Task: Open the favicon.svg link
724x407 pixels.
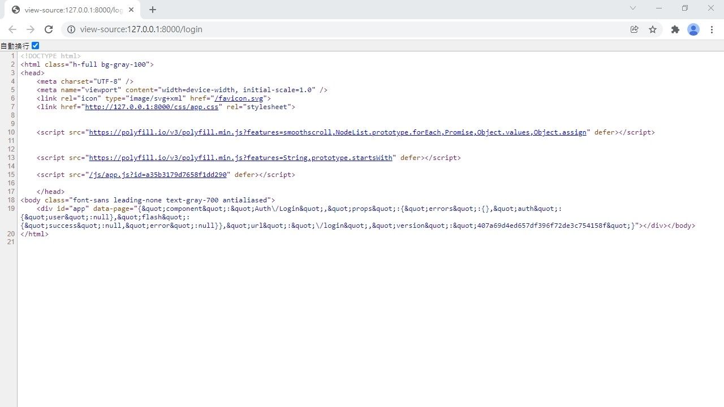Action: coord(239,98)
